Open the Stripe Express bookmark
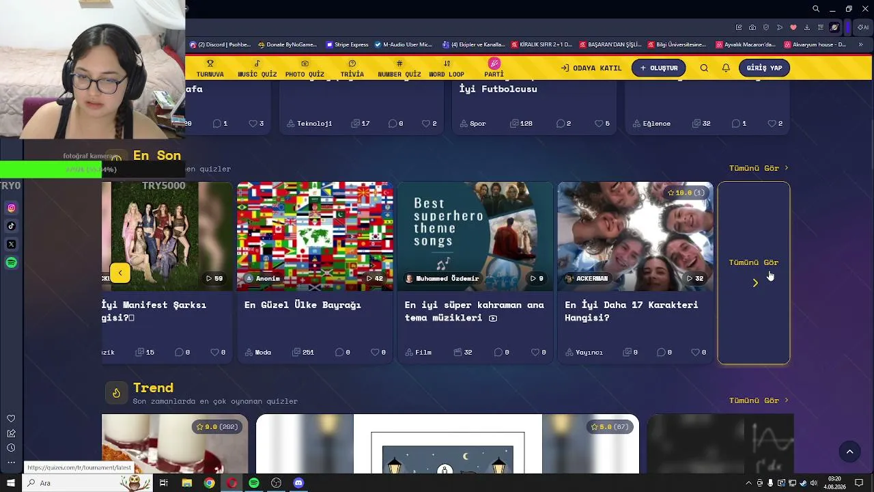Image resolution: width=874 pixels, height=492 pixels. point(347,44)
